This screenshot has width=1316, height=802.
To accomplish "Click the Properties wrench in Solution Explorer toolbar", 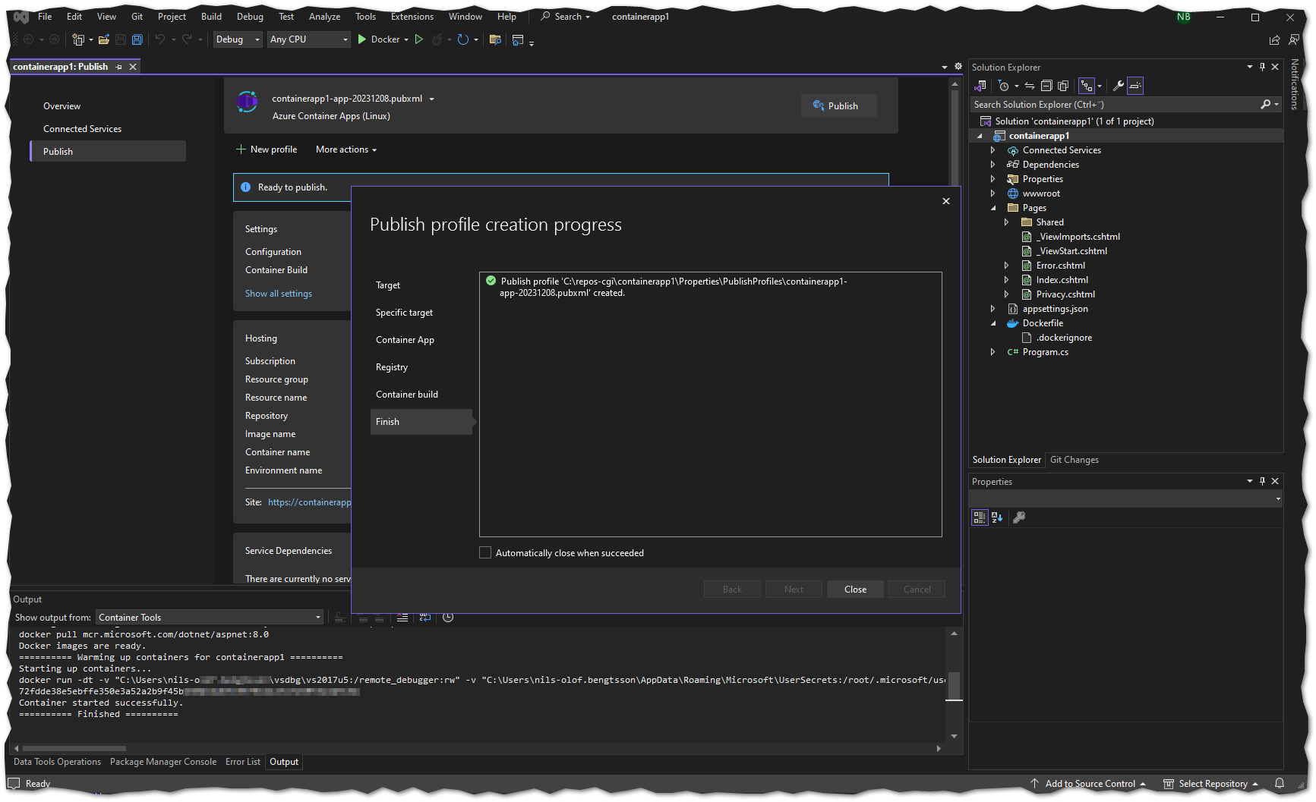I will [x=1118, y=86].
